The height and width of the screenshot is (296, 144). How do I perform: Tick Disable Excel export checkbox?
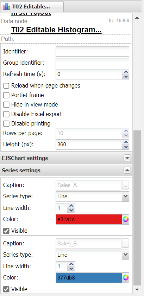pos(6,114)
